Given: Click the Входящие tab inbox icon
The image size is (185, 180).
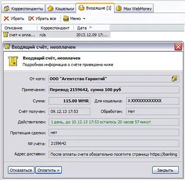Looking at the screenshot, I should (81, 8).
